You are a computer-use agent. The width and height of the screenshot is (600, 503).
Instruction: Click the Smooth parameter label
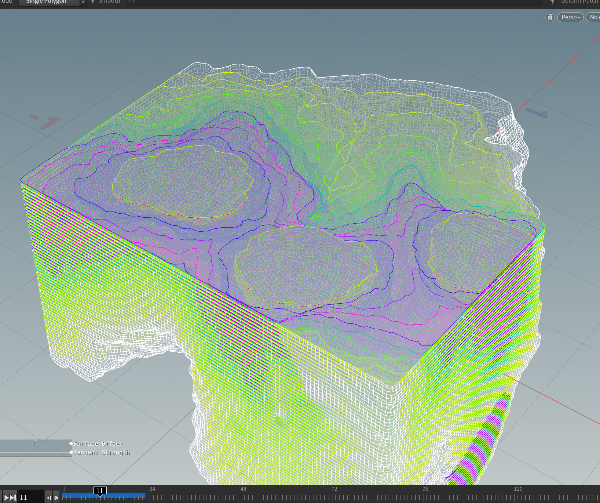click(x=109, y=2)
